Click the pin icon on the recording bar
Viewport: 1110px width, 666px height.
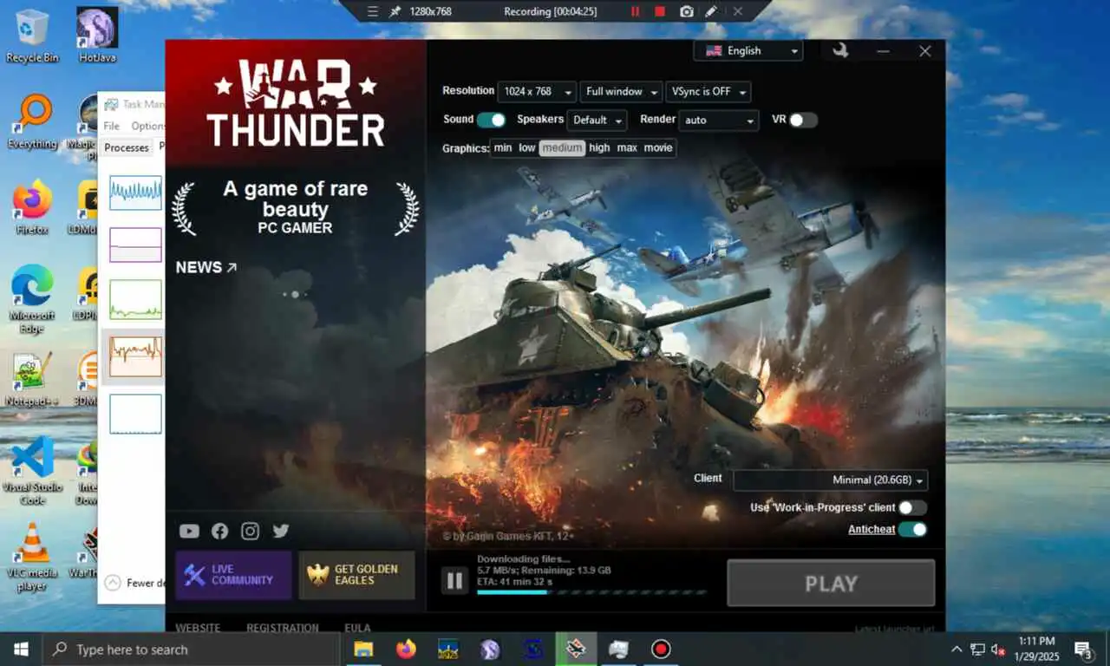(x=395, y=11)
